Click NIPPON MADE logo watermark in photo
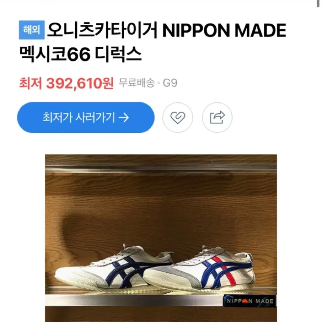This screenshot has height=322, width=322. tap(250, 301)
